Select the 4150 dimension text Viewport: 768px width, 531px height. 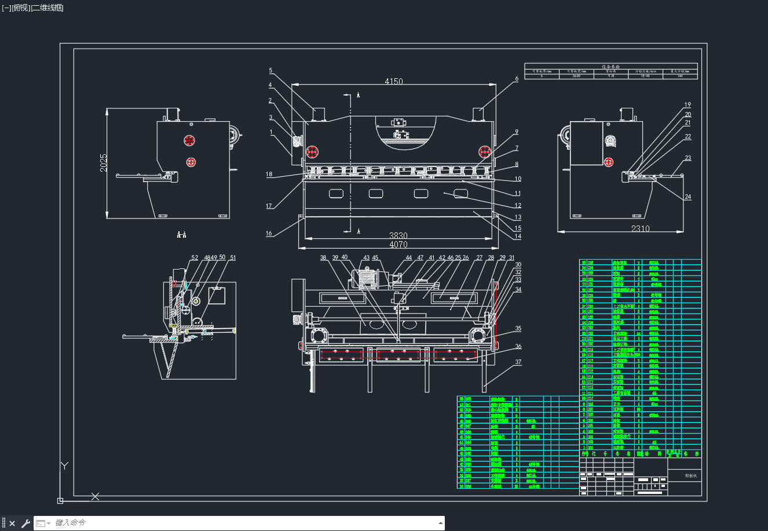click(x=393, y=82)
